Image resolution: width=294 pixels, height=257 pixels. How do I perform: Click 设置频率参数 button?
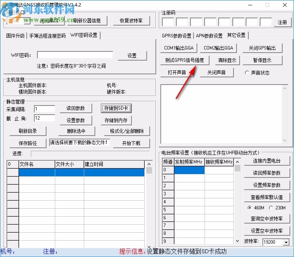click(267, 185)
